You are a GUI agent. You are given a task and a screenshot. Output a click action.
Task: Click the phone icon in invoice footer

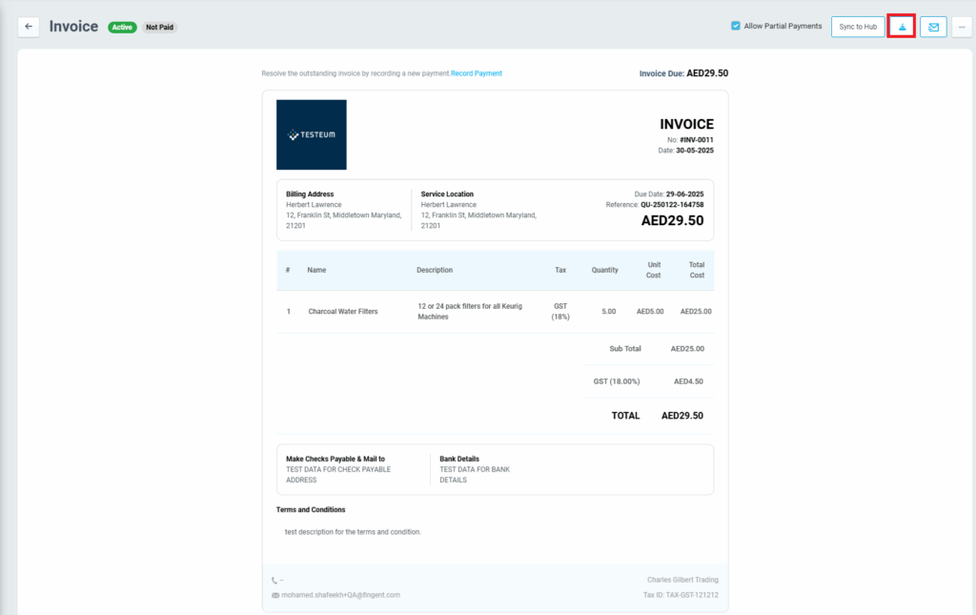click(275, 580)
